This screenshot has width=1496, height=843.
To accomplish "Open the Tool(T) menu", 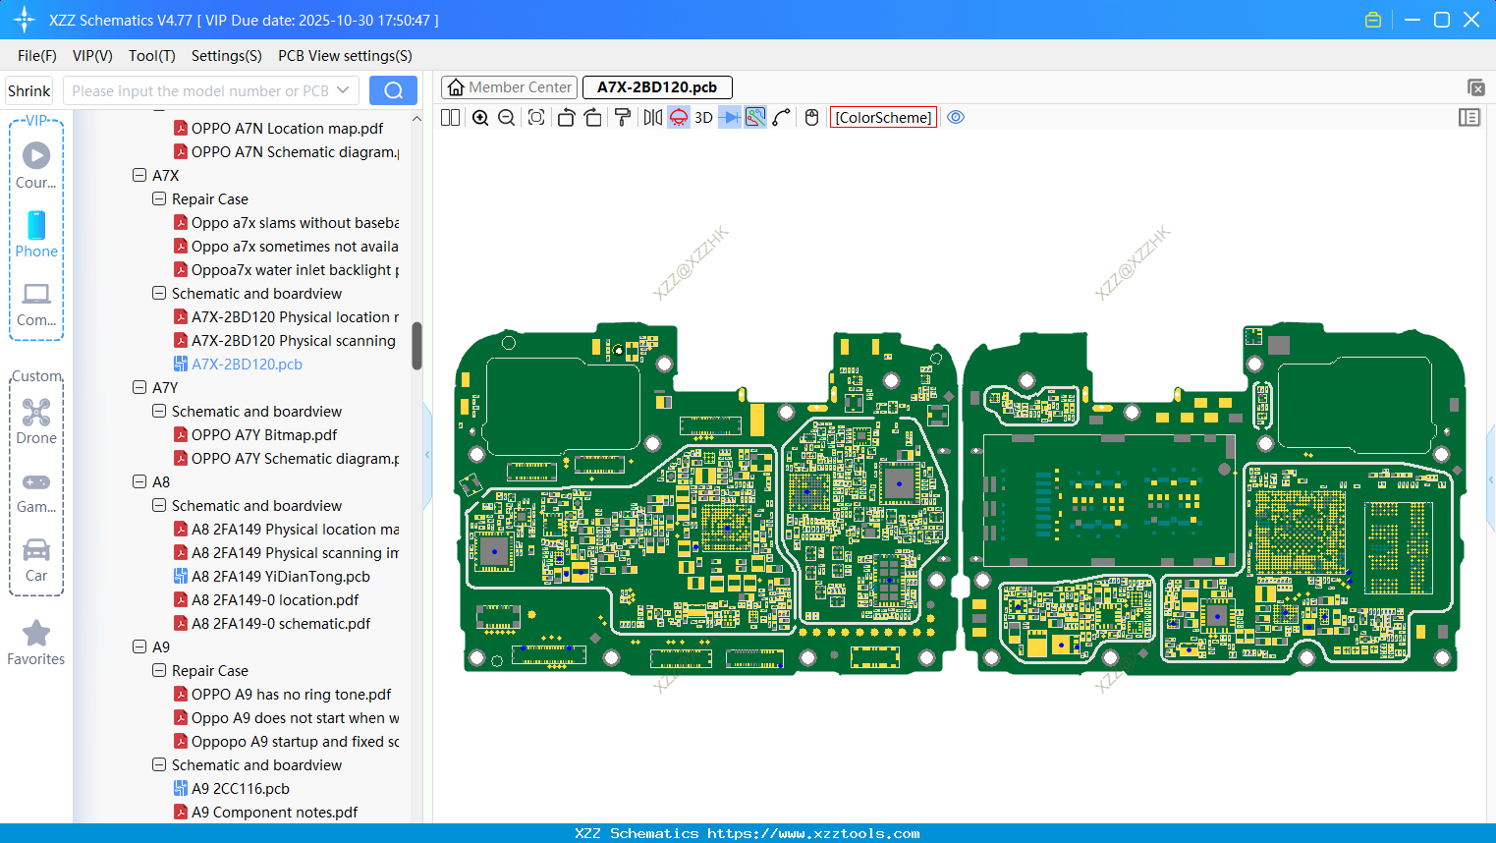I will point(151,56).
